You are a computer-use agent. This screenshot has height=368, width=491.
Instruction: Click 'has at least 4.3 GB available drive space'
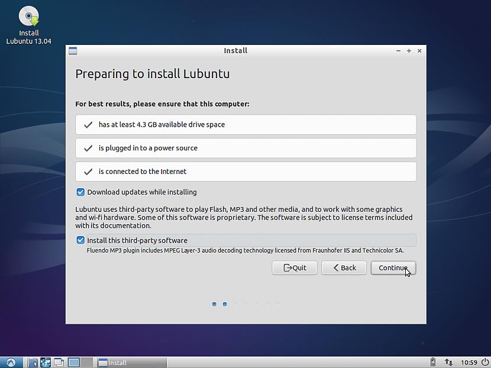tap(246, 125)
